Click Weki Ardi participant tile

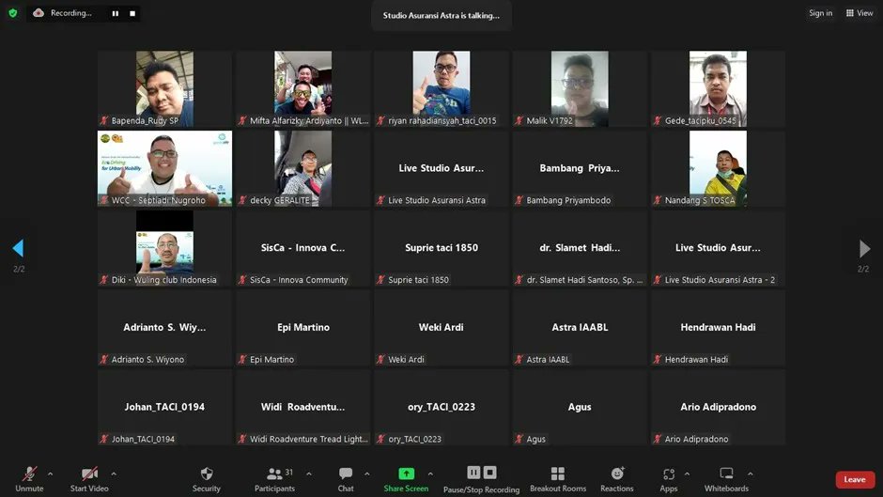click(441, 327)
